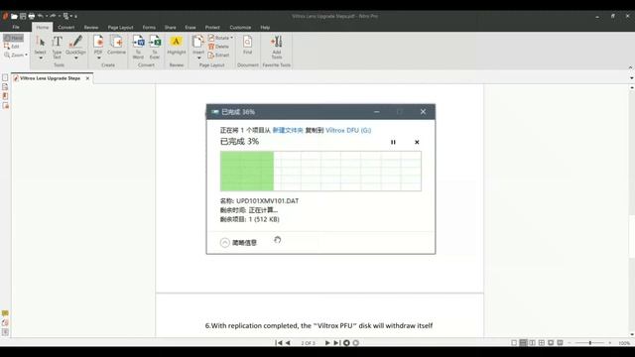The height and width of the screenshot is (357, 635).
Task: Switch to the Review ribbon tab
Action: pos(91,27)
